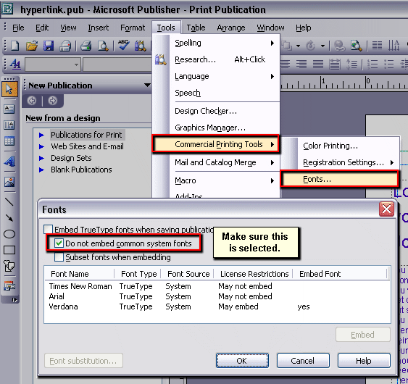Screen dimensions: 408x384
Task: Click the Embed Font column header
Action: 340,274
